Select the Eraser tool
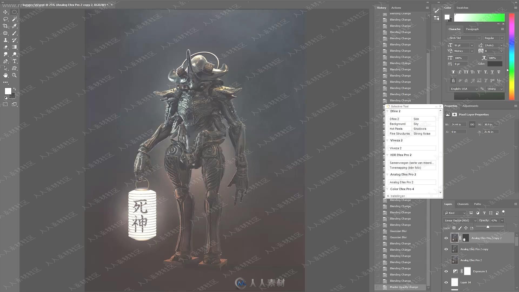The image size is (519, 292). tap(5, 47)
